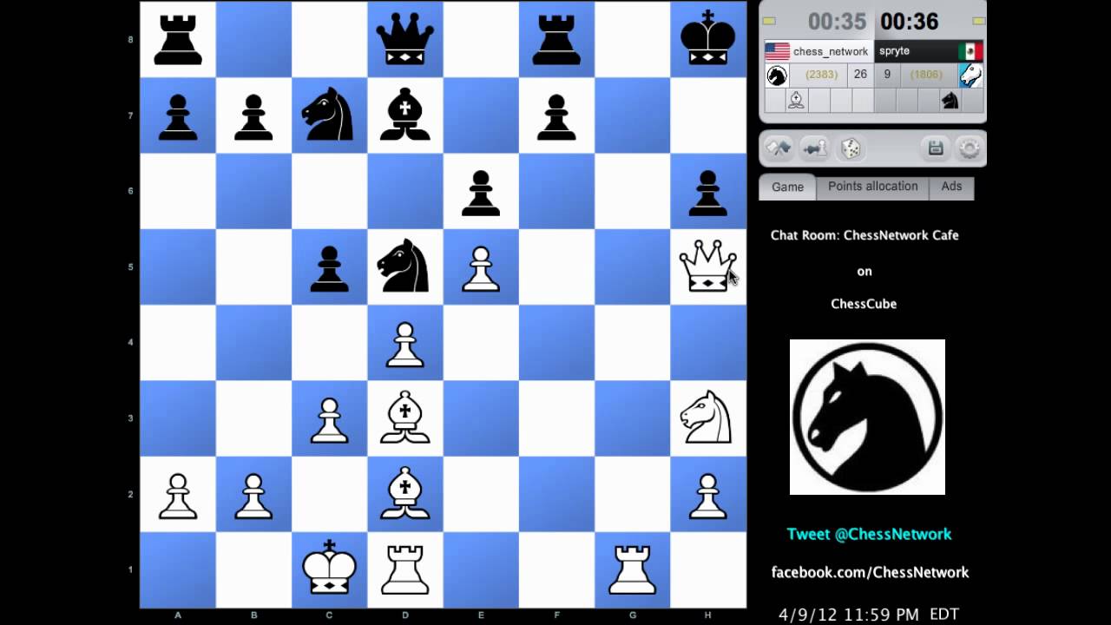Click the Tweet @ChessNetwork link
This screenshot has height=625, width=1111.
[x=869, y=534]
